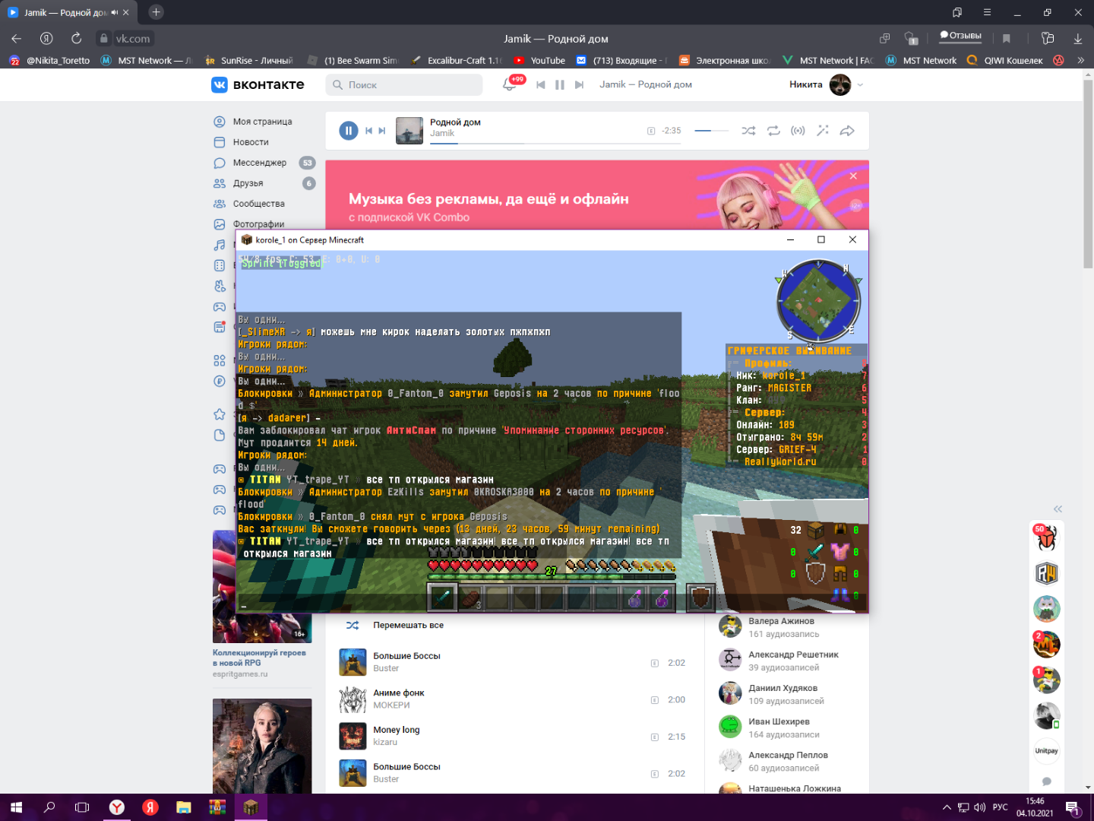
Task: Open the chat head with 50 badge
Action: pos(1046,538)
